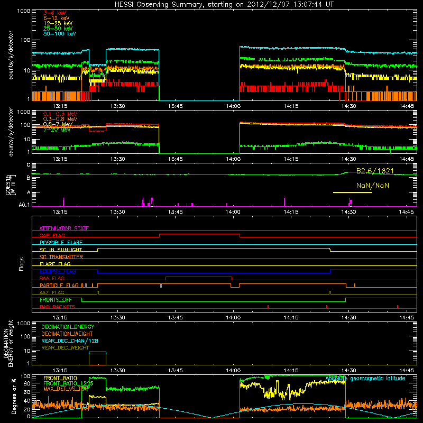Viewport: 423px width, 423px height.
Task: Select the 50-100 keV legend label
Action: [x=60, y=34]
